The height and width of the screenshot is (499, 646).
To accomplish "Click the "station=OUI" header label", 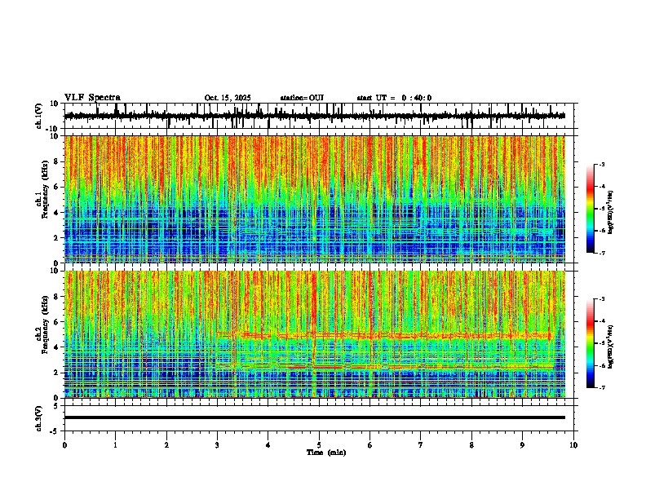I will [302, 98].
